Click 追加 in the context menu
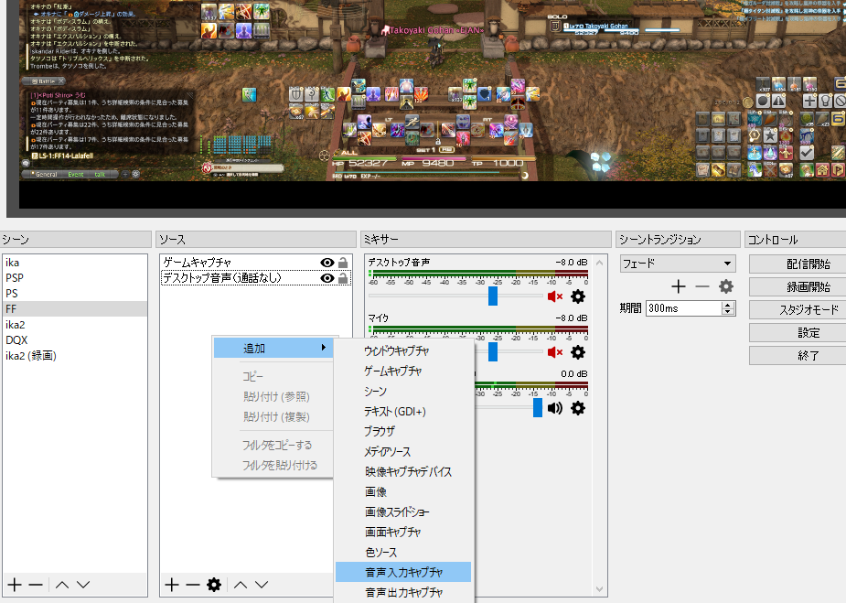This screenshot has width=846, height=603. click(273, 349)
